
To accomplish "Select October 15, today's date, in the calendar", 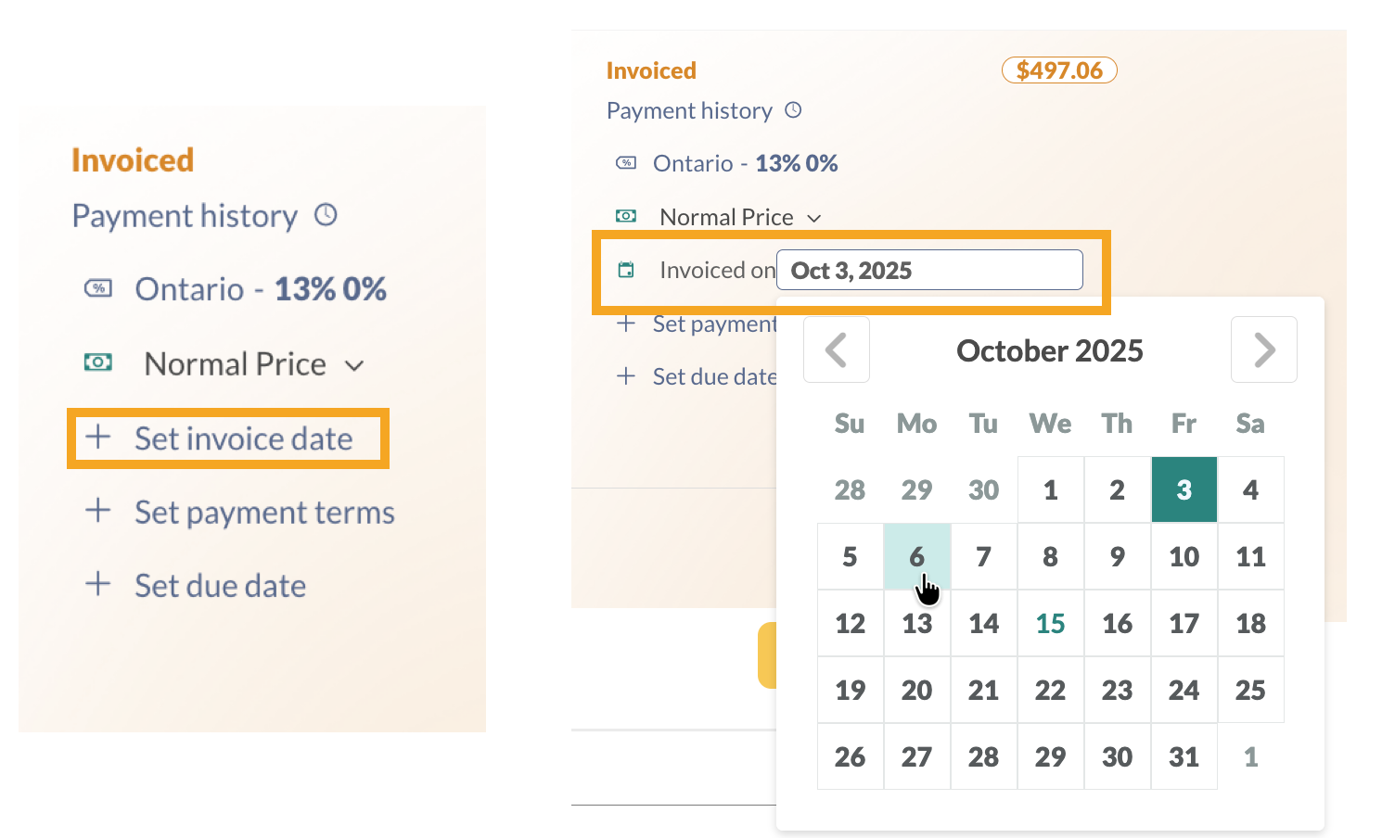I will click(1050, 623).
